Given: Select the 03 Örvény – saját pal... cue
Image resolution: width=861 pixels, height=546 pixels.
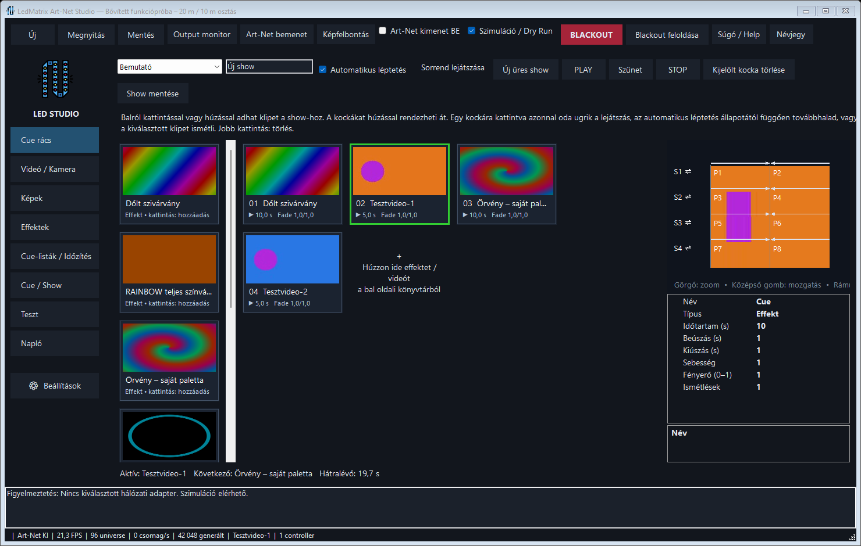Looking at the screenshot, I should tap(507, 184).
